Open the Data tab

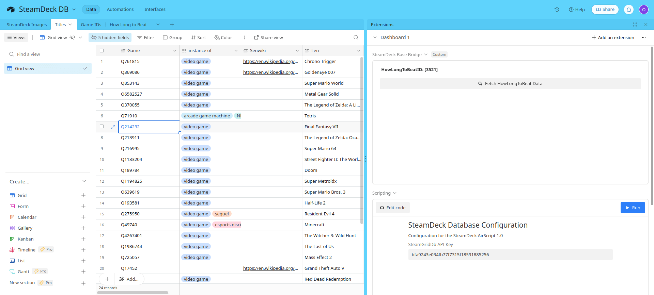click(91, 10)
